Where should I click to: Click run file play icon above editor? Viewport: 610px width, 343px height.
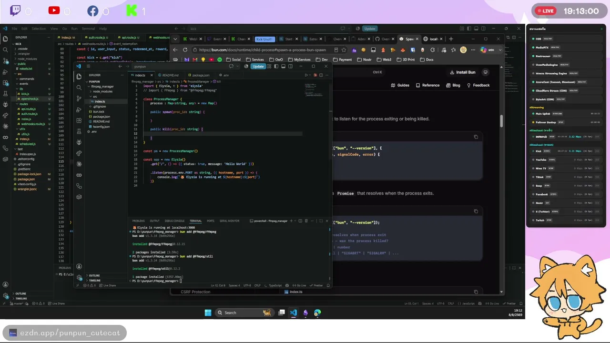point(306,75)
